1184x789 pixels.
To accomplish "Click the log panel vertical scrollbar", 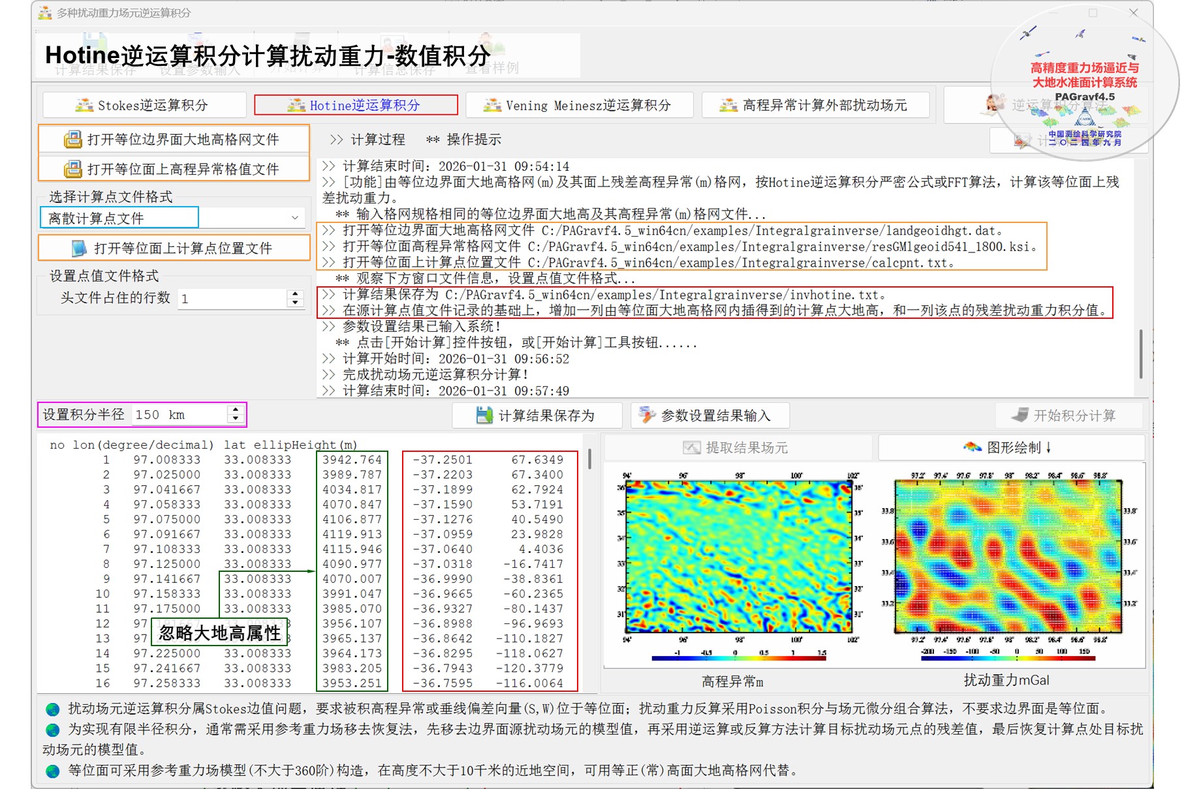I will [x=1141, y=354].
